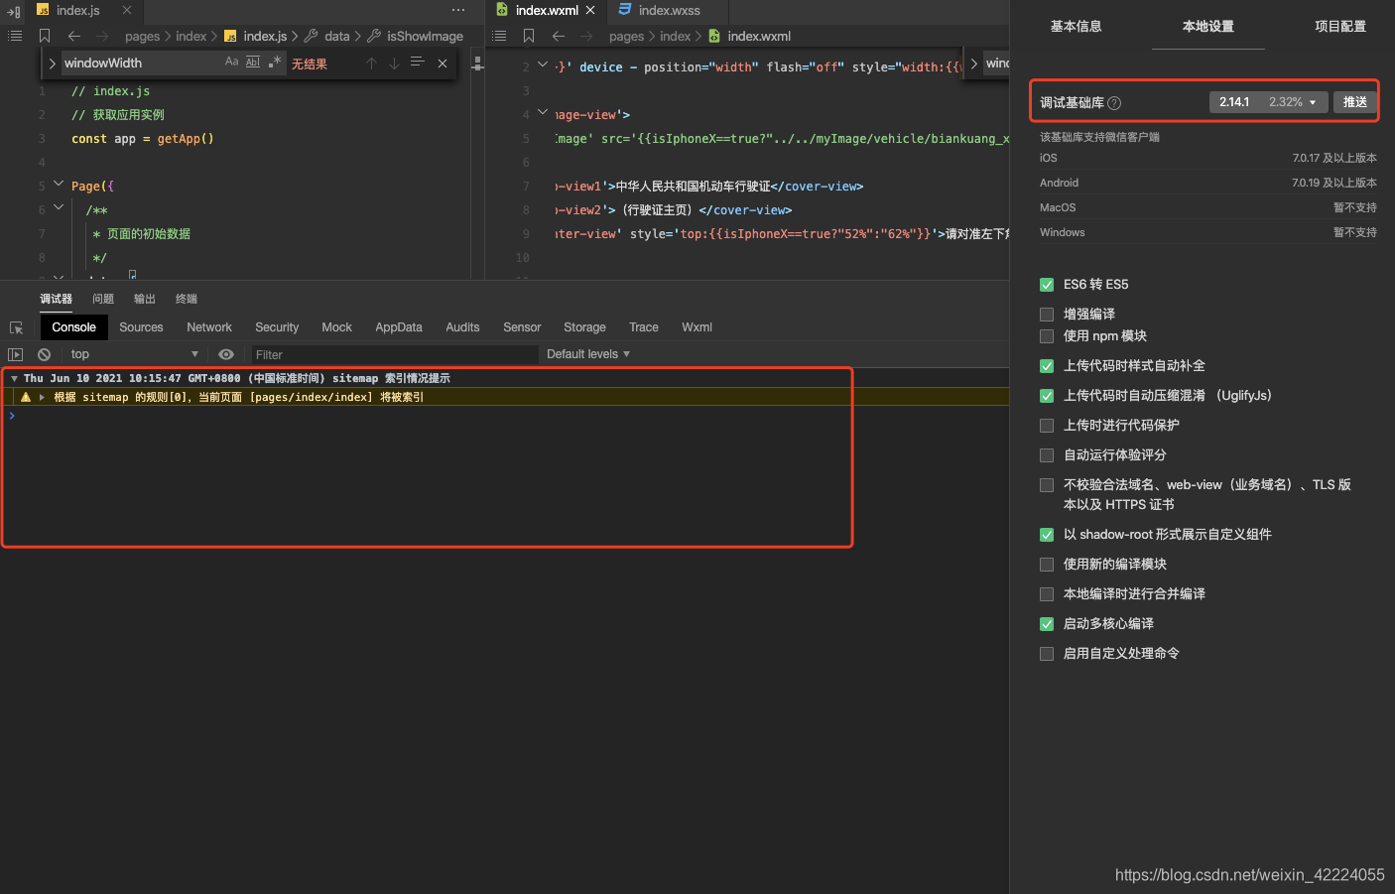
Task: Switch to the Wxml devtools tab
Action: (x=697, y=327)
